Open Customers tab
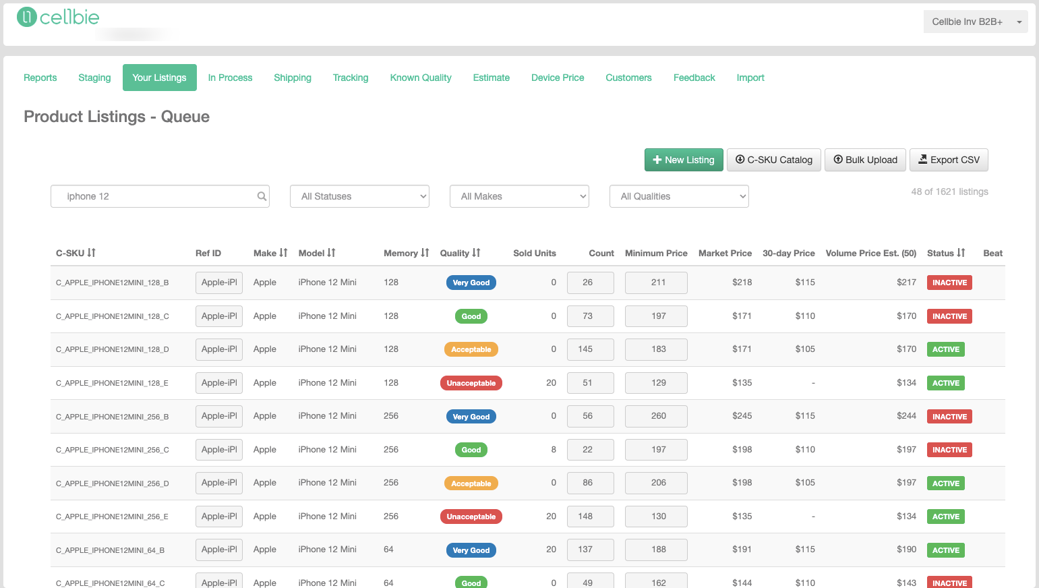The height and width of the screenshot is (588, 1039). click(628, 78)
